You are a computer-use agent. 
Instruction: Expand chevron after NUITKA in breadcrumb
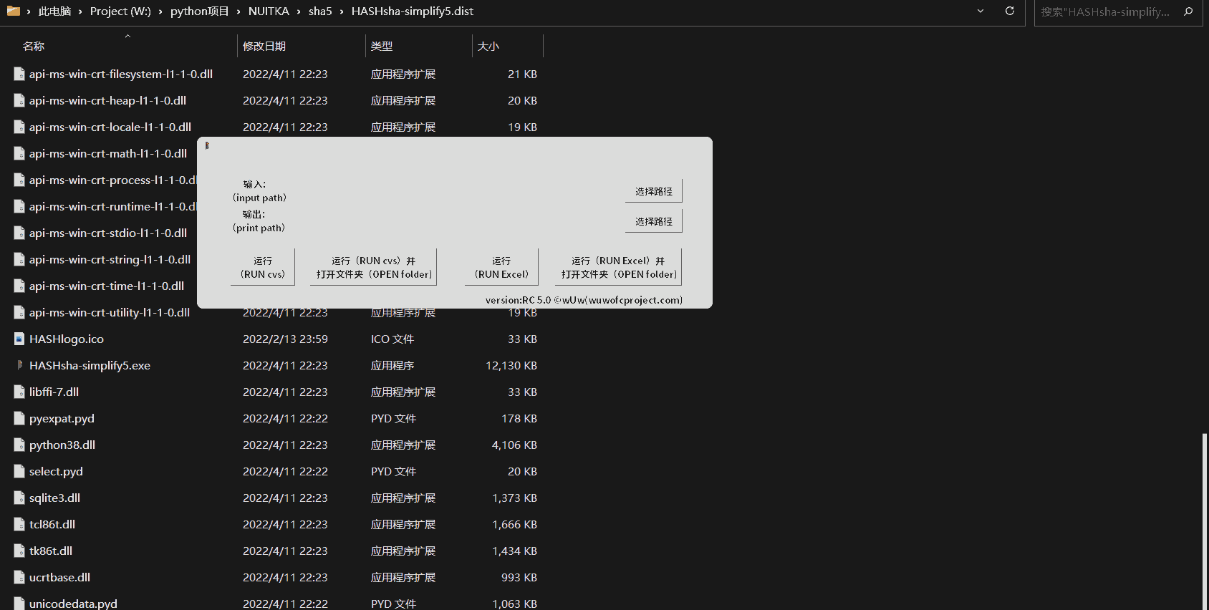tap(299, 11)
